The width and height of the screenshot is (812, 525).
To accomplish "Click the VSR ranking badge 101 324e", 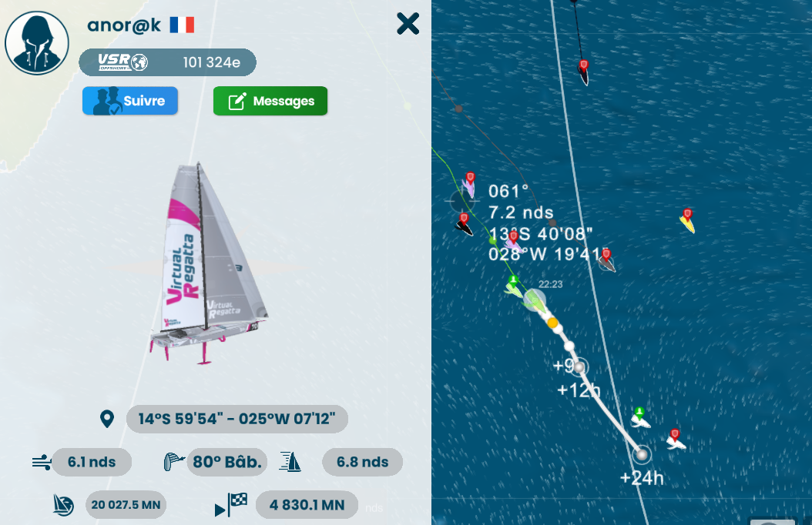I will point(167,62).
